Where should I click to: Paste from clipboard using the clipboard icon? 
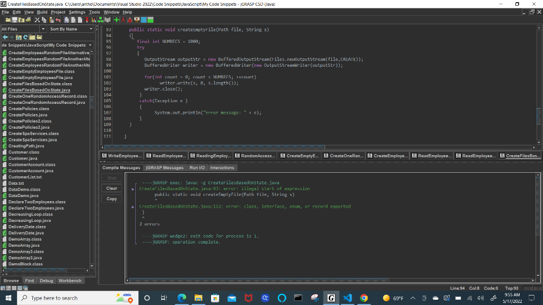click(x=51, y=20)
